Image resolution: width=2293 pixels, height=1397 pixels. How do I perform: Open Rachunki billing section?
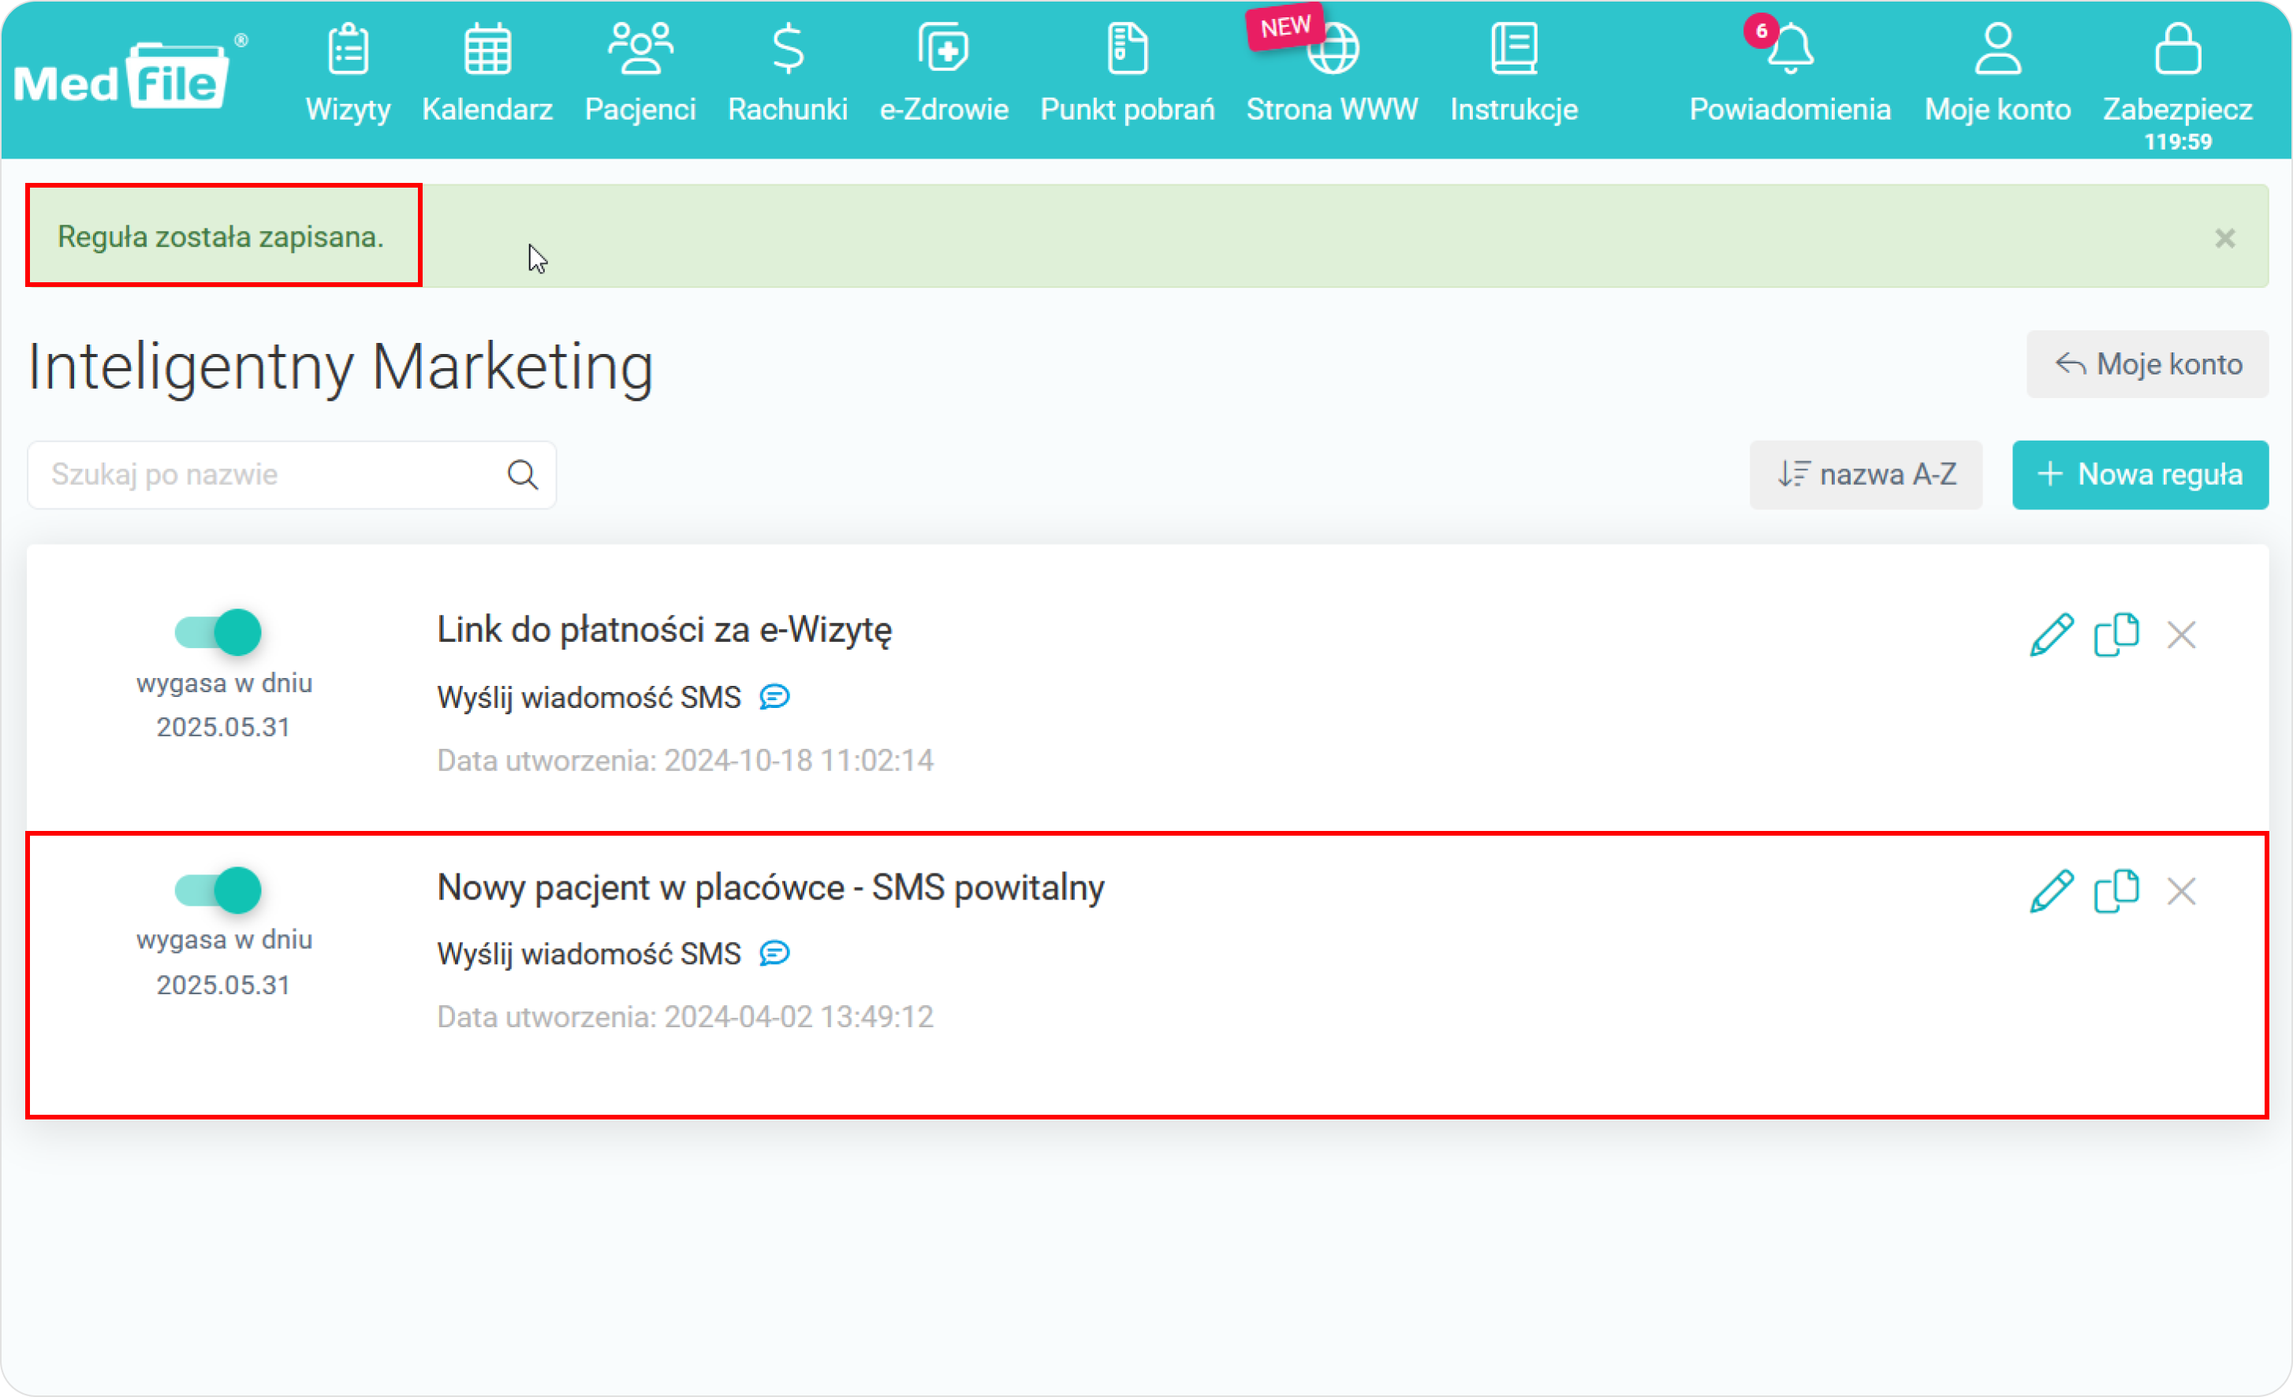[x=787, y=74]
